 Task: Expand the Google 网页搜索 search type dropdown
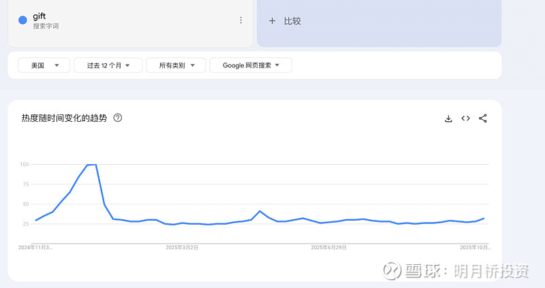[x=251, y=65]
